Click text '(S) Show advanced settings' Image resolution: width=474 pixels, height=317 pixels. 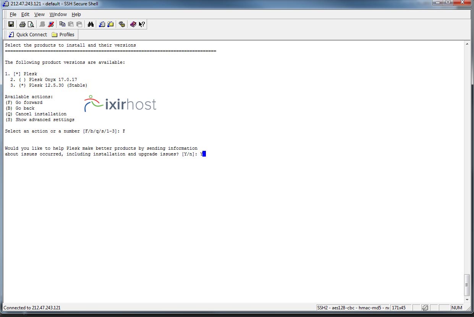point(40,120)
